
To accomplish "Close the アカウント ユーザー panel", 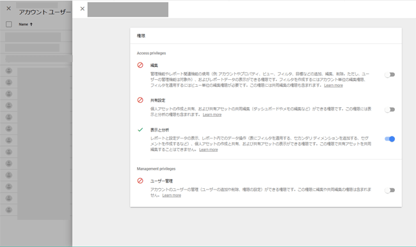I will click(x=8, y=8).
